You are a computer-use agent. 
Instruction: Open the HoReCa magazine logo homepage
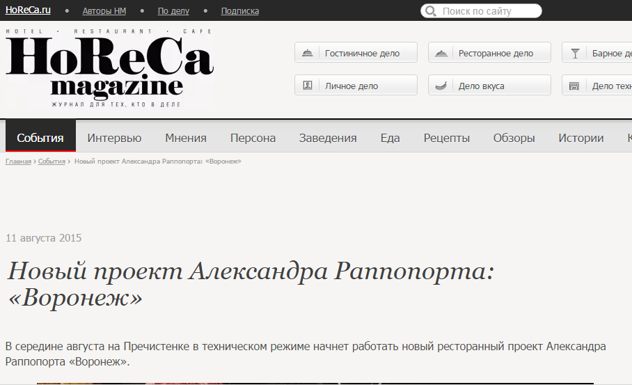point(109,68)
